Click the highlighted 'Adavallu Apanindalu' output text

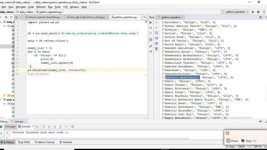click(182, 77)
